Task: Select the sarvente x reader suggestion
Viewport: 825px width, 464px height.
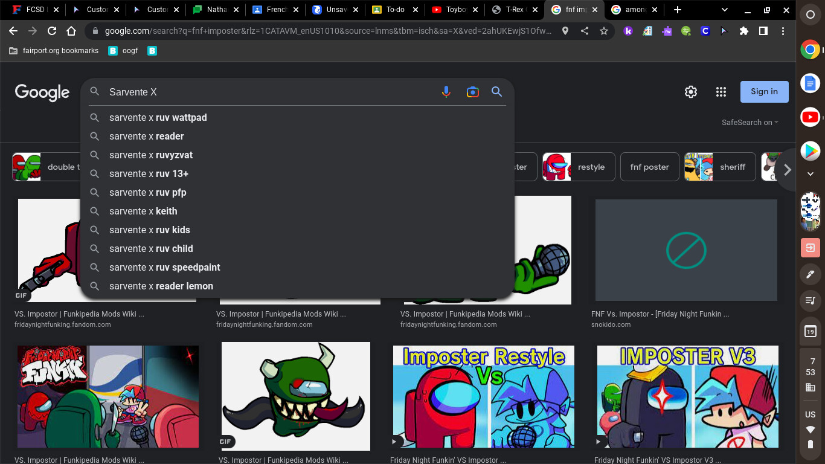Action: pyautogui.click(x=146, y=136)
